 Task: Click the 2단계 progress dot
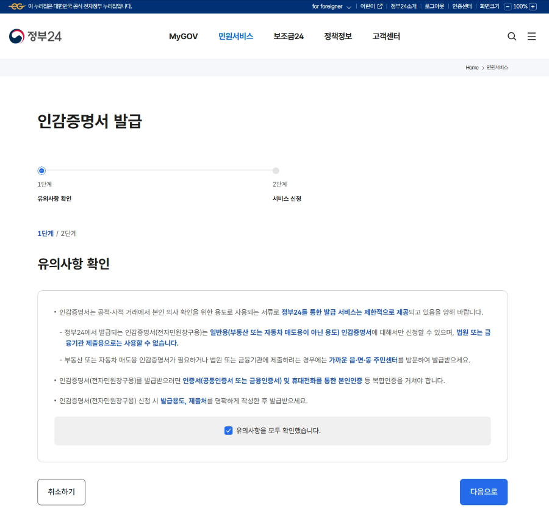click(x=276, y=171)
